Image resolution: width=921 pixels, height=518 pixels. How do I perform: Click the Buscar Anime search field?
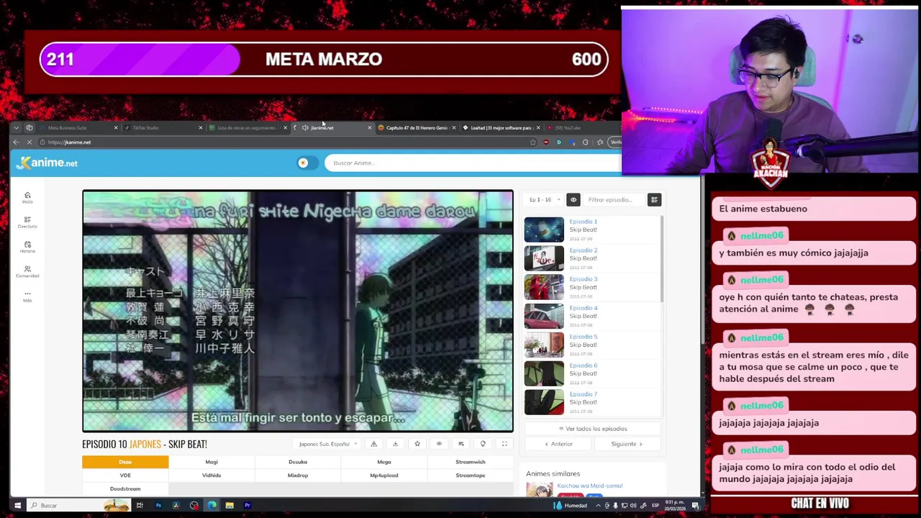(471, 163)
